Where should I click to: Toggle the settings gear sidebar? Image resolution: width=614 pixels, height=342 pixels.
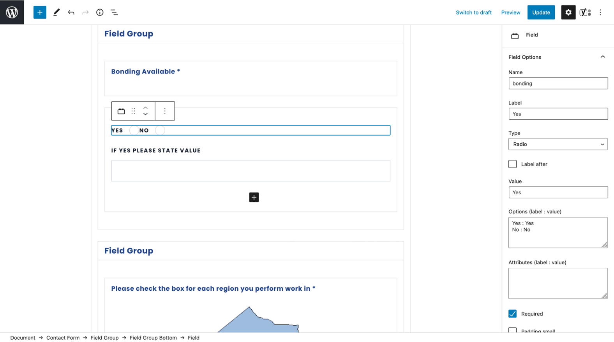(568, 12)
